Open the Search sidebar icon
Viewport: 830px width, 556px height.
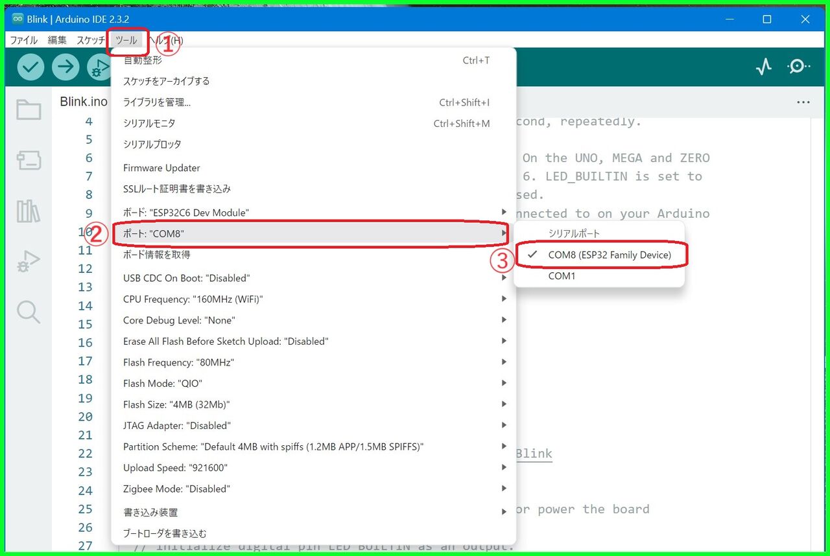tap(28, 312)
